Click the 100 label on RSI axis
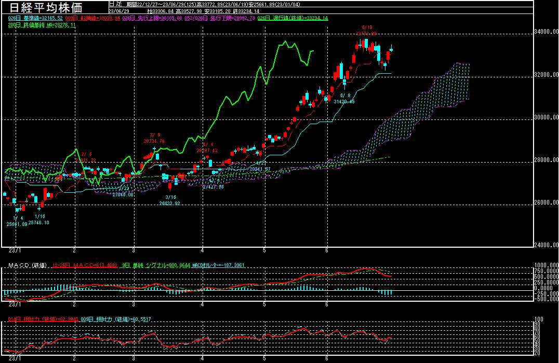This screenshot has height=363, width=559. [x=539, y=319]
